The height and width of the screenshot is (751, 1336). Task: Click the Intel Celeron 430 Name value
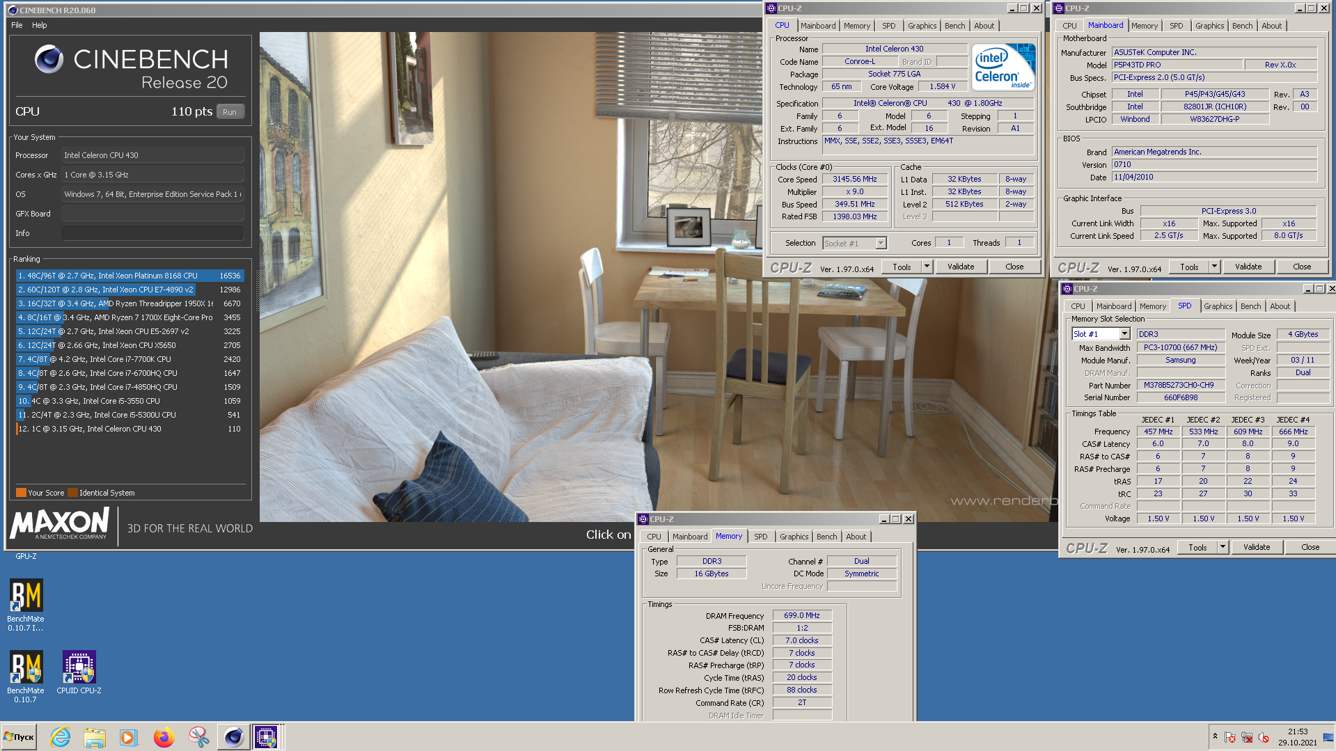pos(895,49)
